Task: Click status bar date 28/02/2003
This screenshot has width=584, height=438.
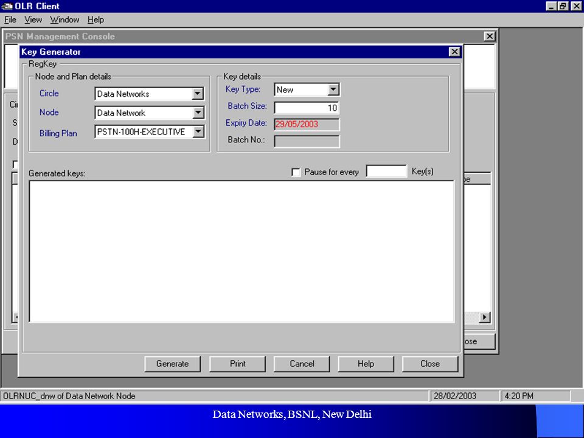Action: 455,396
